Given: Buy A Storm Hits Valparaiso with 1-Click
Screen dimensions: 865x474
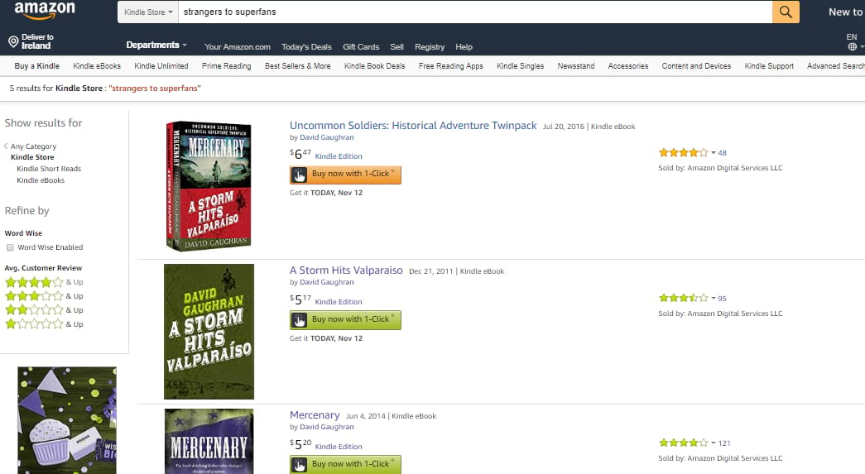Looking at the screenshot, I should [x=345, y=320].
